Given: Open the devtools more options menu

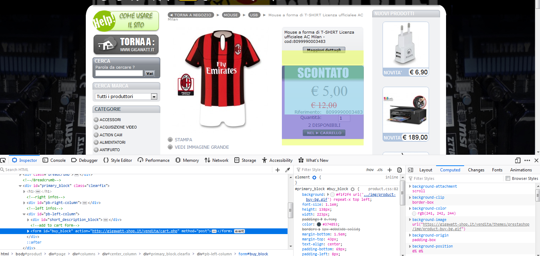Looking at the screenshot, I should click(x=527, y=160).
